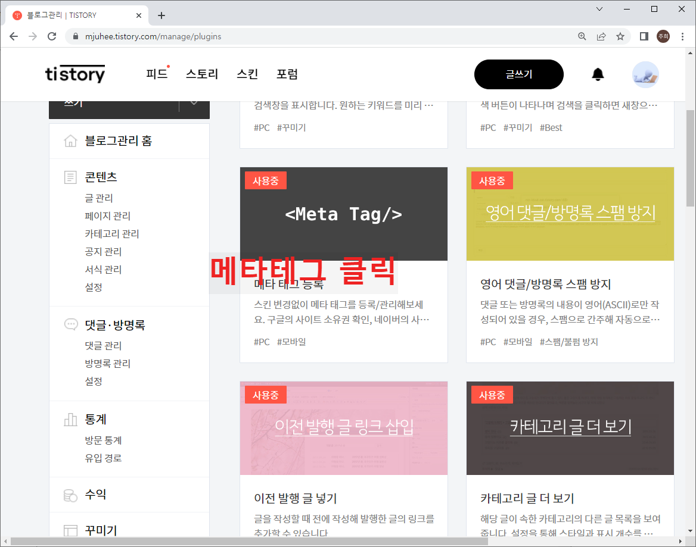The width and height of the screenshot is (696, 547).
Task: Open the browser zoom magnifier icon
Action: (x=582, y=36)
